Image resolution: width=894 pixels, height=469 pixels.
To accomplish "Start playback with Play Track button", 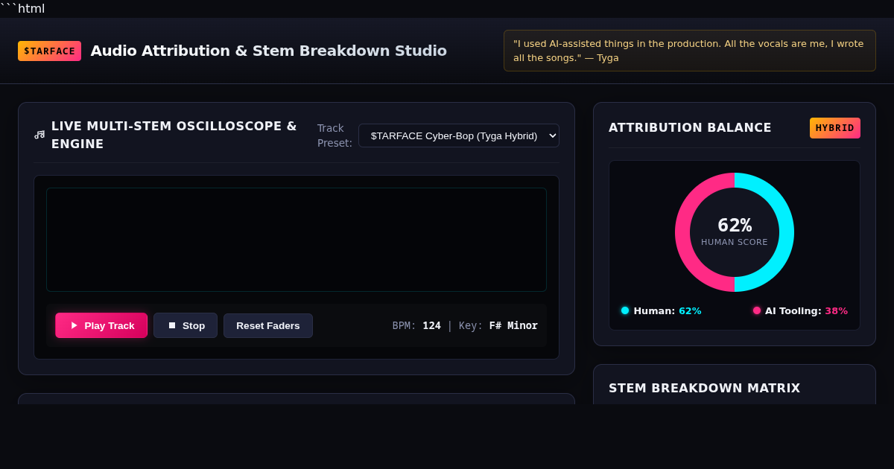I will tap(101, 325).
